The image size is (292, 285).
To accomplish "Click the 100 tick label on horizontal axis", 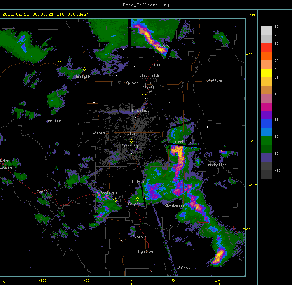I will pos(218,281).
